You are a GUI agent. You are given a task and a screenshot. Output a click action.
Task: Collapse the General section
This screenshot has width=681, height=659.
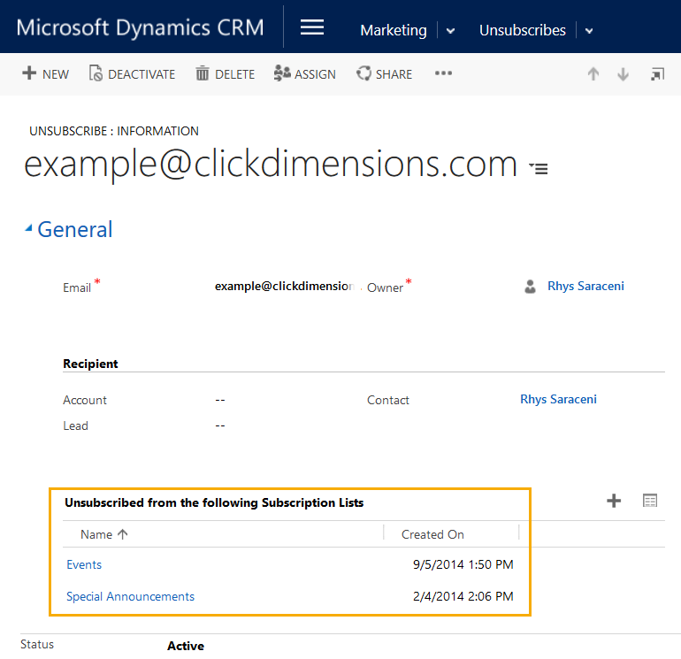point(29,229)
